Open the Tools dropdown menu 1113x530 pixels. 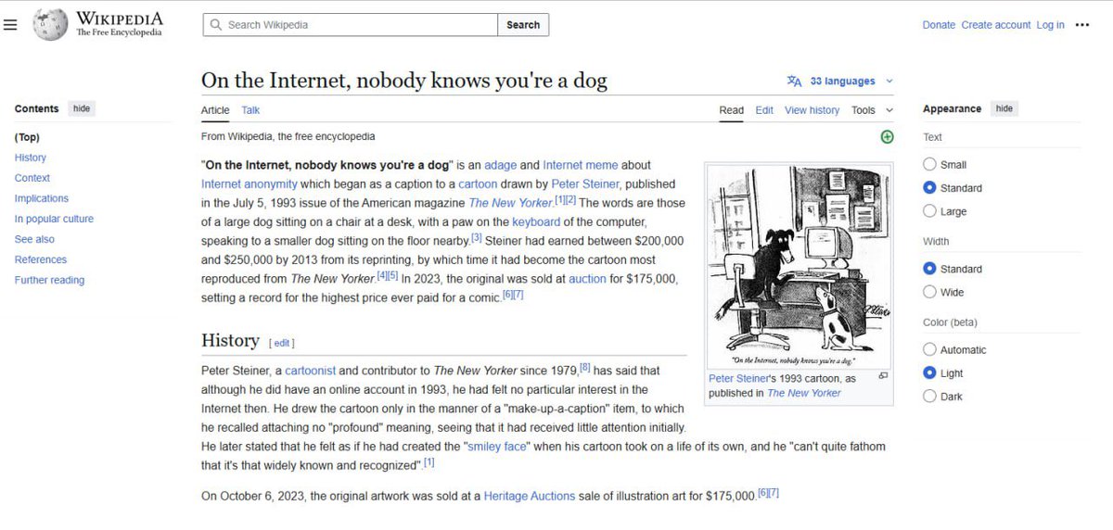click(872, 110)
